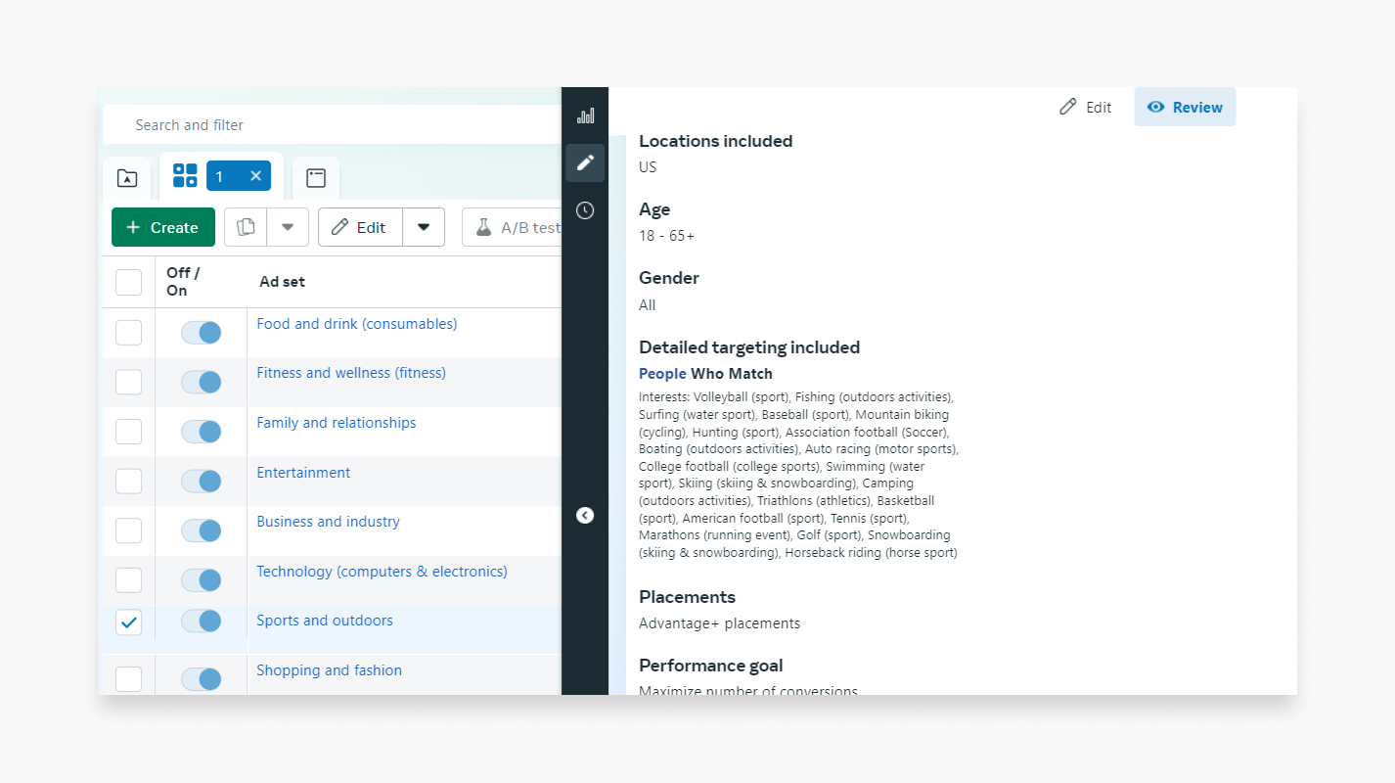Open the Edit button dropdown arrow
The height and width of the screenshot is (783, 1395).
(424, 227)
